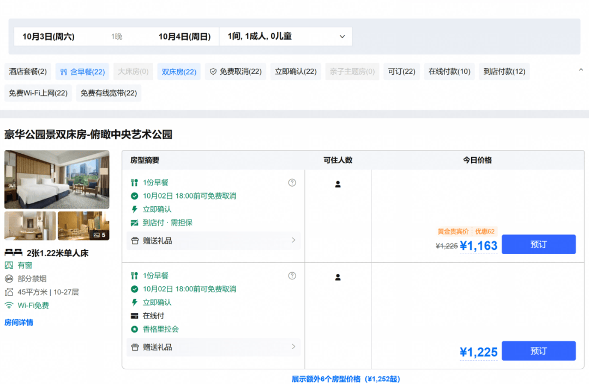Screen dimensions: 589x384
Task: Toggle the 到店付款(12) filter
Action: pos(504,71)
